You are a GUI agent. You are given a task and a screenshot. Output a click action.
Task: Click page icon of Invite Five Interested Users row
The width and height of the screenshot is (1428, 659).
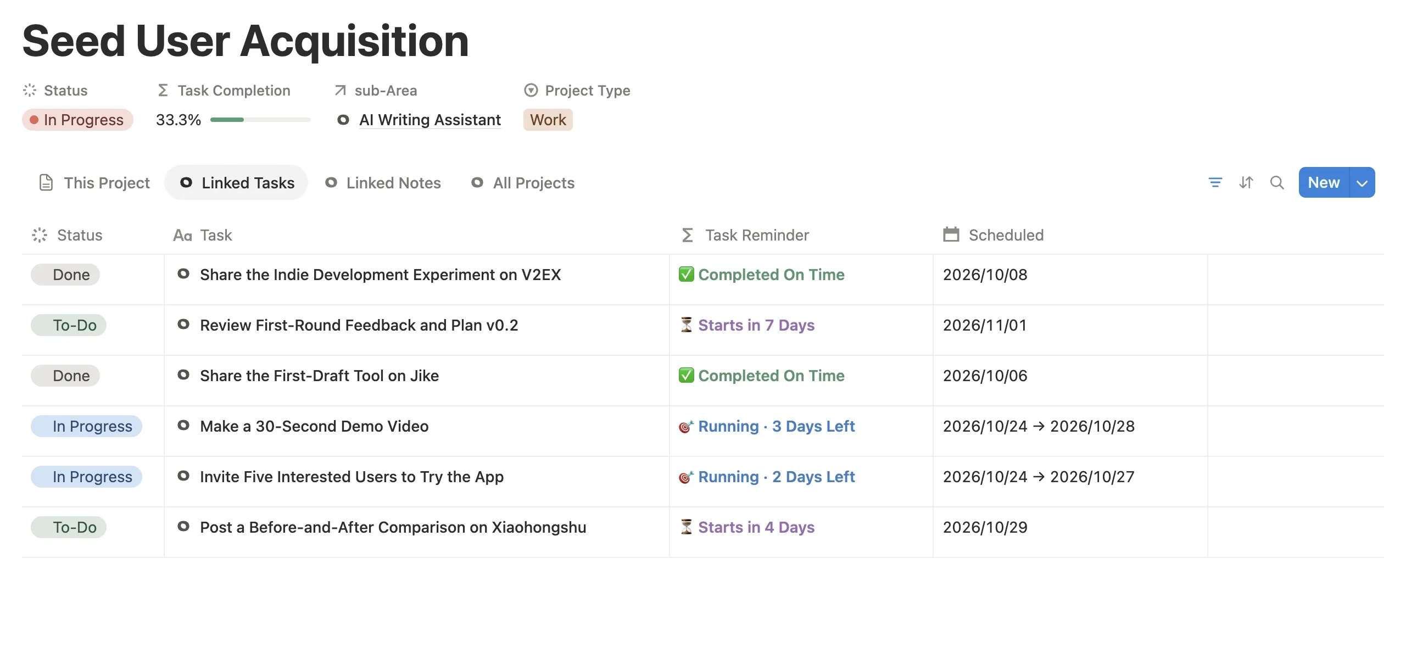[183, 475]
